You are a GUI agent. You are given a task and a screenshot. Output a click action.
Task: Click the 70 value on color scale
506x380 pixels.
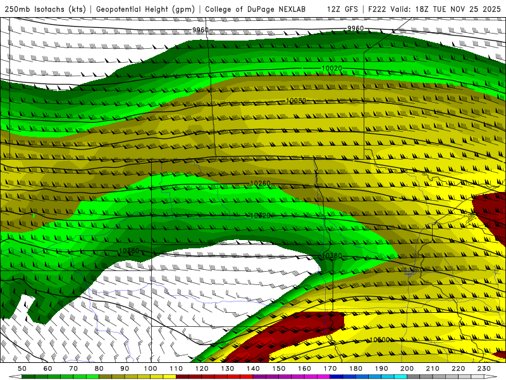pyautogui.click(x=73, y=369)
